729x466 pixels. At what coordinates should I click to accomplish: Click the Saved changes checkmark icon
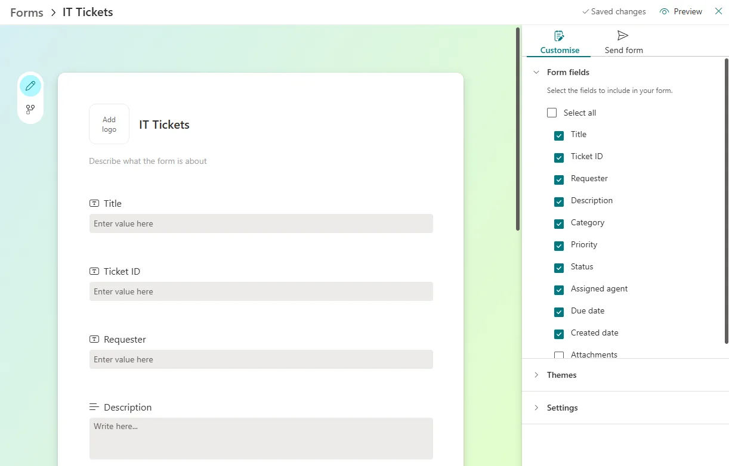tap(585, 12)
